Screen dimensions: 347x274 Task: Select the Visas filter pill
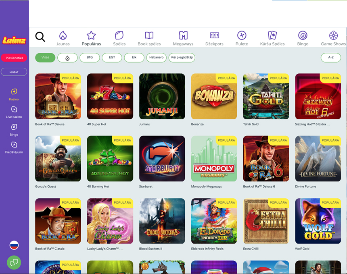[45, 58]
